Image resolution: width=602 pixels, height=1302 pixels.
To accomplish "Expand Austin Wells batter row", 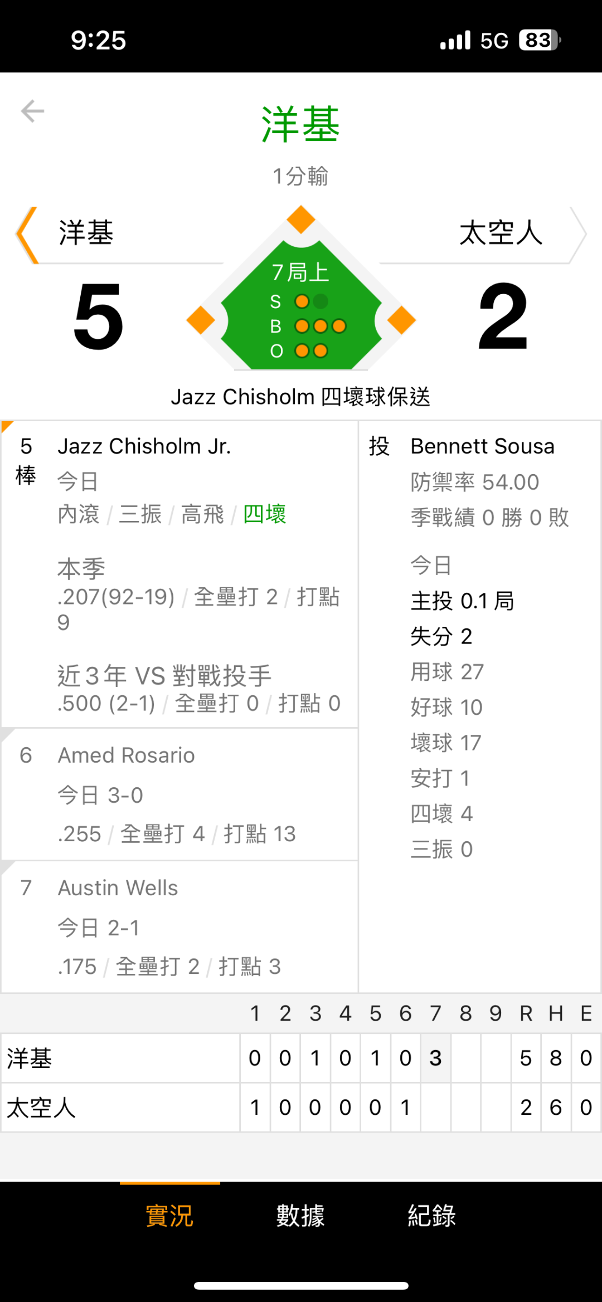I will point(179,927).
